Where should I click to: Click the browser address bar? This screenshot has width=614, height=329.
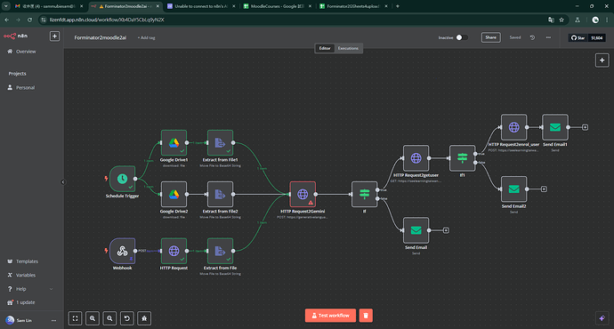(x=294, y=20)
